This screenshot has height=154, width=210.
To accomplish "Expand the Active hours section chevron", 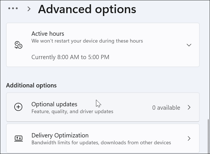I will 189,45.
